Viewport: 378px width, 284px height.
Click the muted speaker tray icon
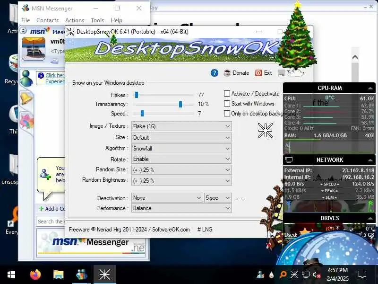(317, 275)
